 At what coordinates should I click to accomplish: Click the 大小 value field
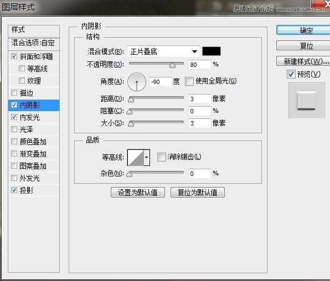click(x=199, y=123)
